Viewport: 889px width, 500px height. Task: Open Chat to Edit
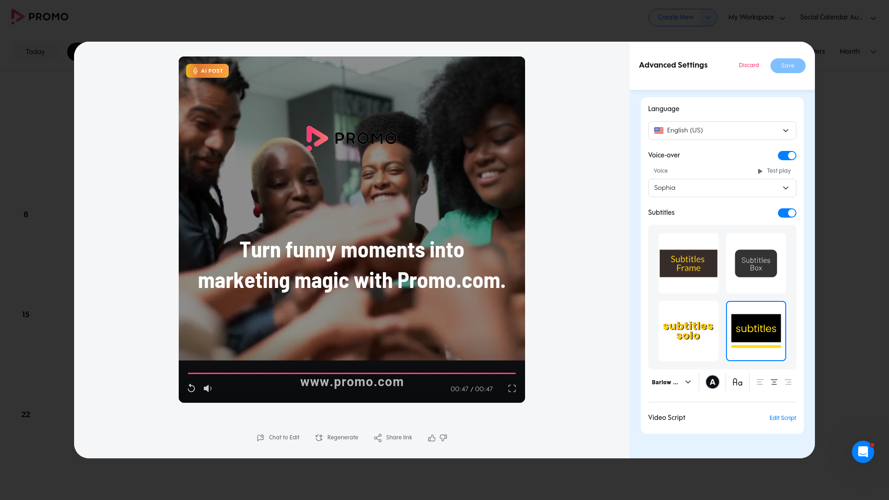278,437
